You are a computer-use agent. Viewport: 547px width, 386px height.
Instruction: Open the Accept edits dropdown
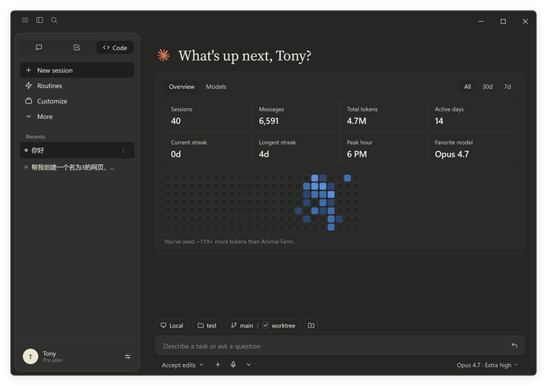click(182, 365)
